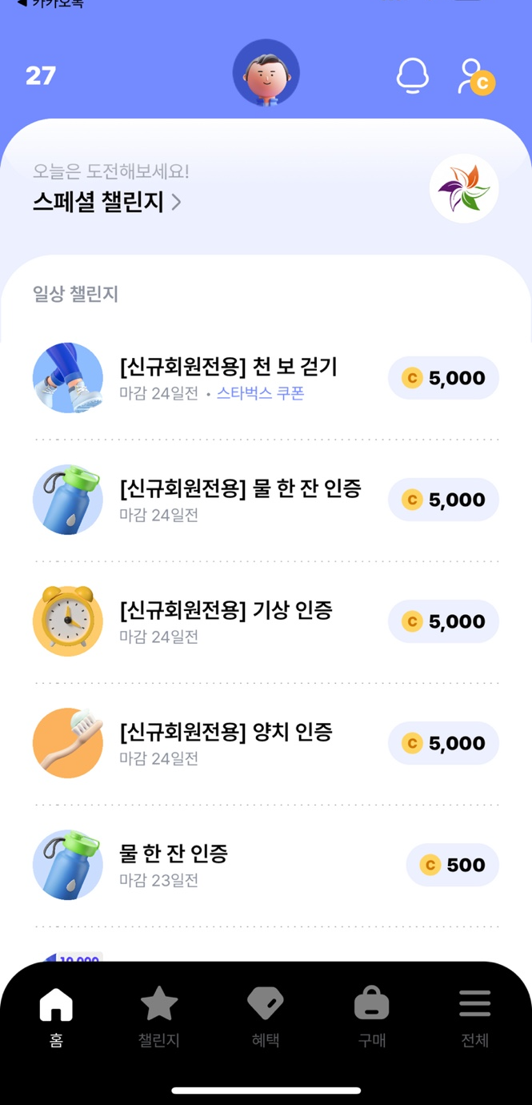The height and width of the screenshot is (1105, 532).
Task: Tap the flower logo next to 스페셜 챌린지
Action: tap(464, 188)
